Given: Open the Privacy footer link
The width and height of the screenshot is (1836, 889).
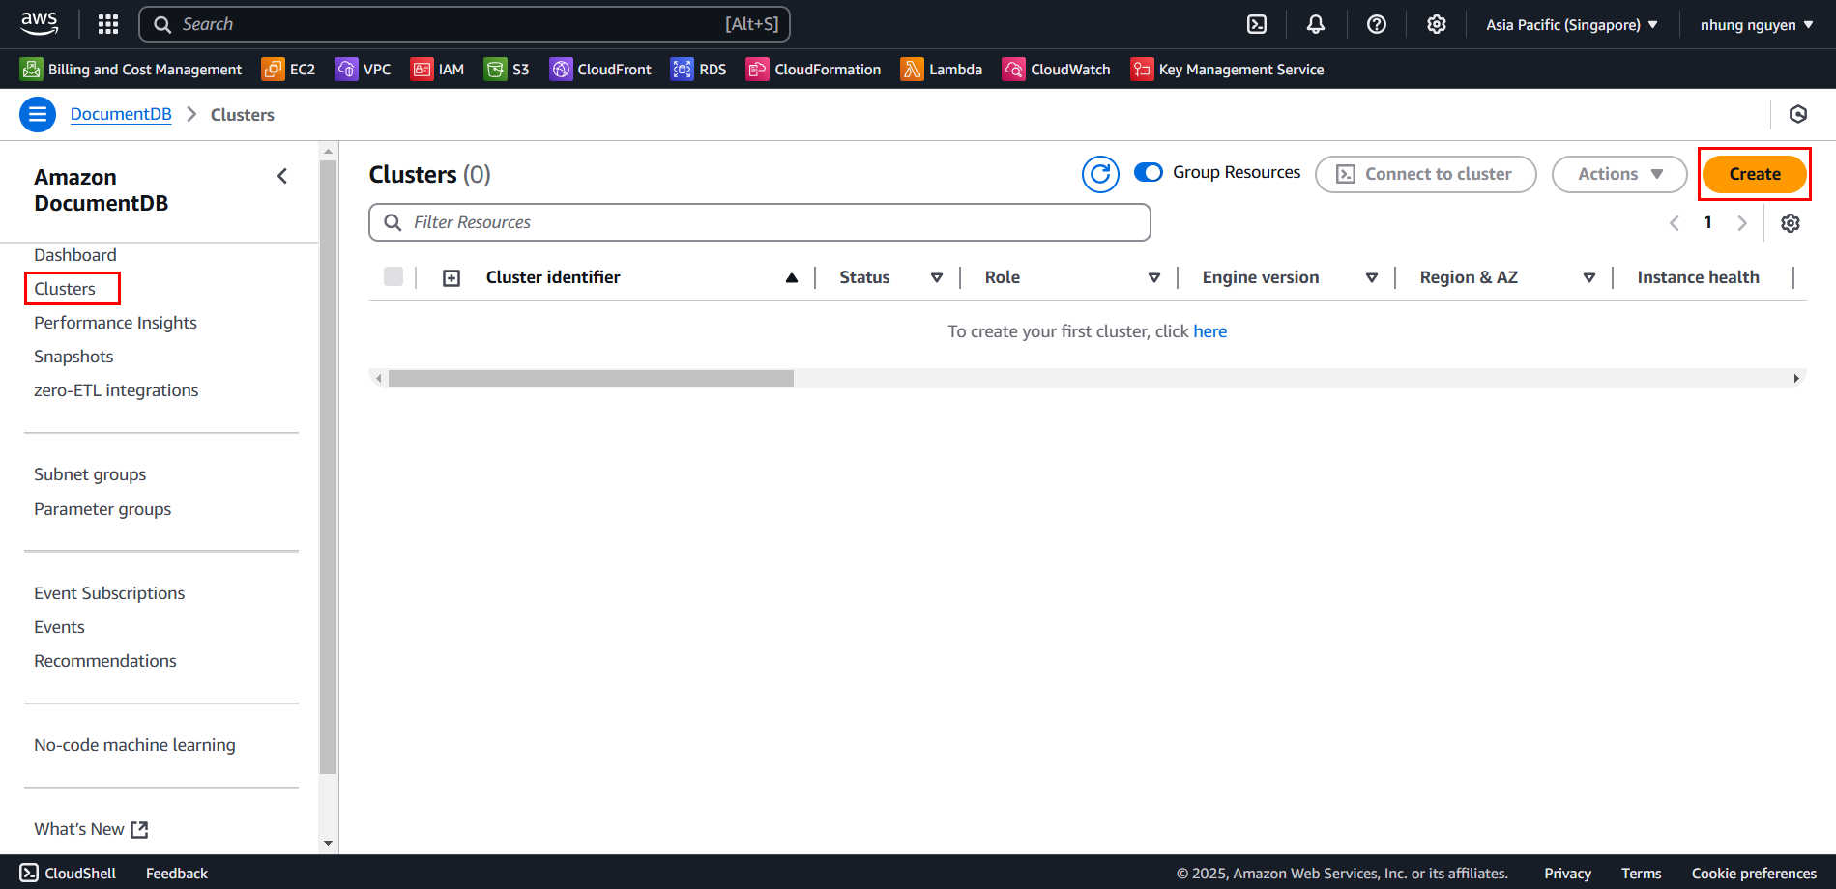Looking at the screenshot, I should pos(1567,874).
